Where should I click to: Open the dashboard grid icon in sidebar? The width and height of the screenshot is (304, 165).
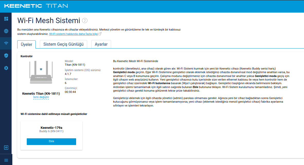click(x=6, y=18)
